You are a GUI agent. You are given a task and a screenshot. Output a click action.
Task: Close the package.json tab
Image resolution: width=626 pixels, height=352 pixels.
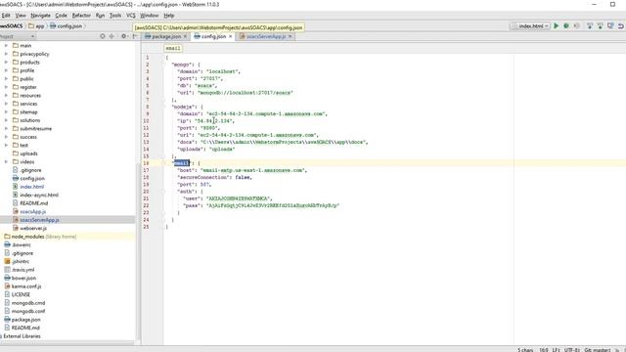(185, 36)
